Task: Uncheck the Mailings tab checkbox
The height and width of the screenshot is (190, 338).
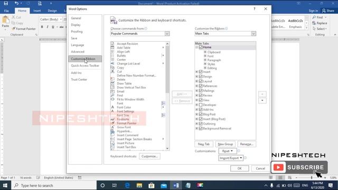Action: [x=201, y=91]
